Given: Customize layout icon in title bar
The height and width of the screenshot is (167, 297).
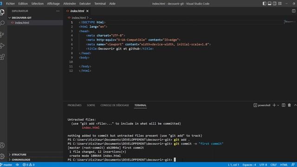Looking at the screenshot, I should (280, 3).
